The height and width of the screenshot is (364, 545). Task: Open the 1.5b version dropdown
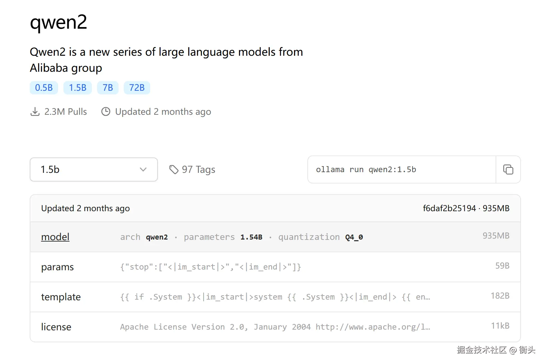(x=94, y=169)
